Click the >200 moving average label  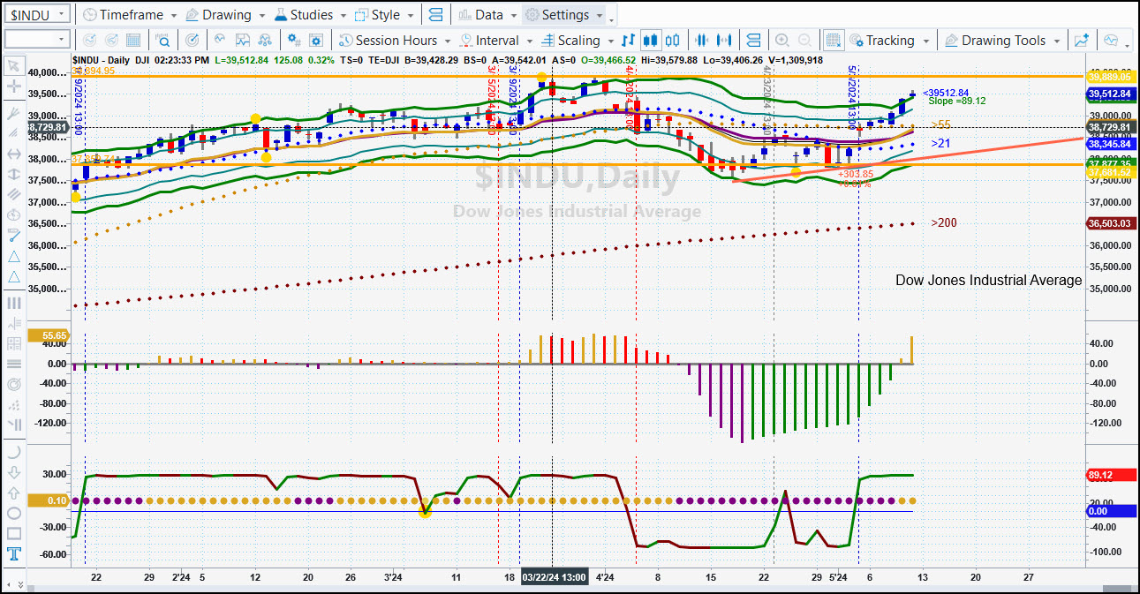(944, 223)
